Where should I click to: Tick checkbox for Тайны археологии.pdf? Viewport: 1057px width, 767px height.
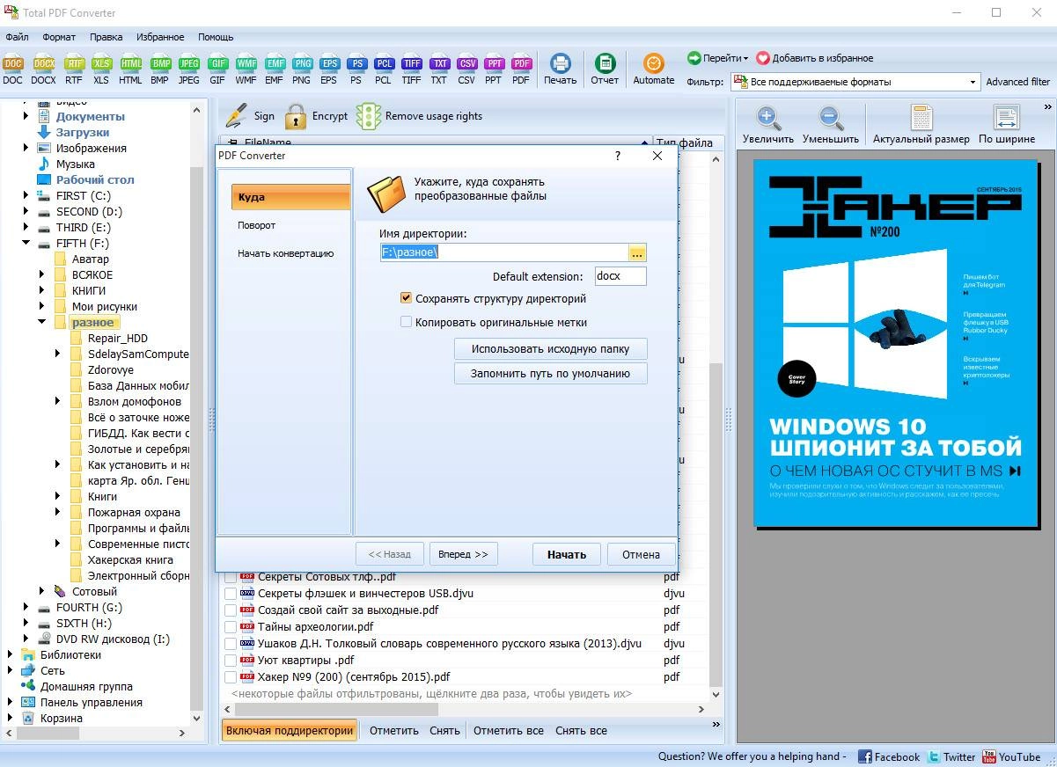click(x=231, y=627)
